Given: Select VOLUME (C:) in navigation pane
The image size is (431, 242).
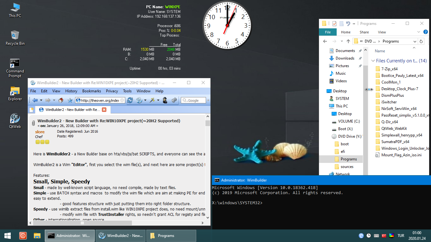Looking at the screenshot, I should [x=349, y=121].
